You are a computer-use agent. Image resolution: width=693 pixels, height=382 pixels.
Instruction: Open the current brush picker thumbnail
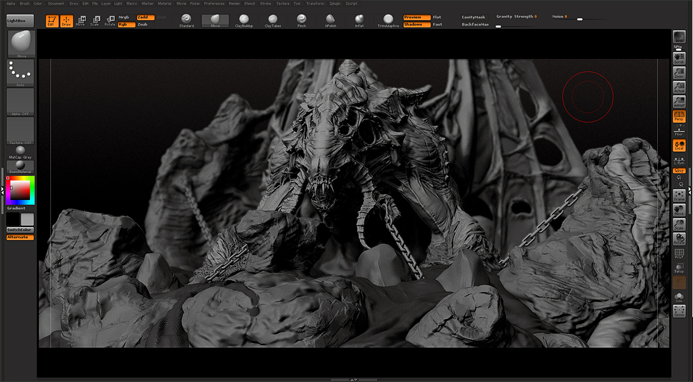point(21,43)
